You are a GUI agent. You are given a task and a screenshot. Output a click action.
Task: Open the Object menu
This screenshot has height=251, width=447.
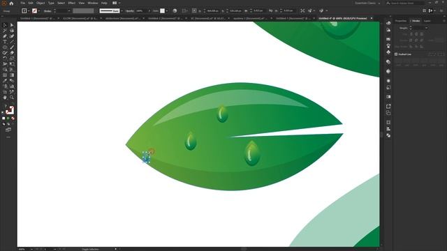41,3
